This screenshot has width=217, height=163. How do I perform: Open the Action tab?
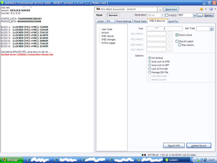[101, 21]
